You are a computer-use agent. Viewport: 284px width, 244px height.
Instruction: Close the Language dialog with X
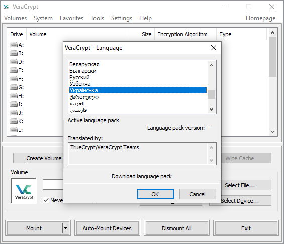[214, 48]
